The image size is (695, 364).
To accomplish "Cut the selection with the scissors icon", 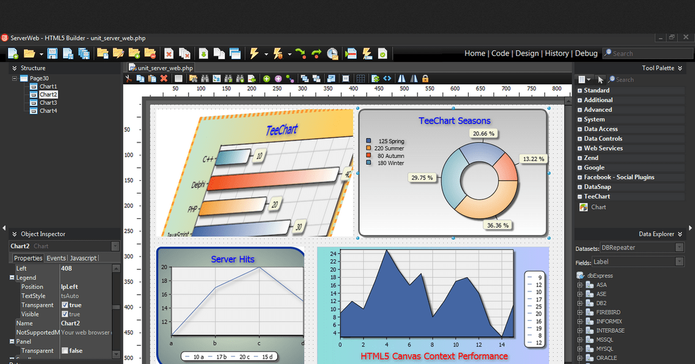I will click(128, 79).
